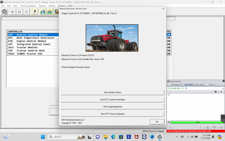The height and width of the screenshot is (141, 225).
Task: Click the settings gear in updates panel
Action: (x=214, y=127)
